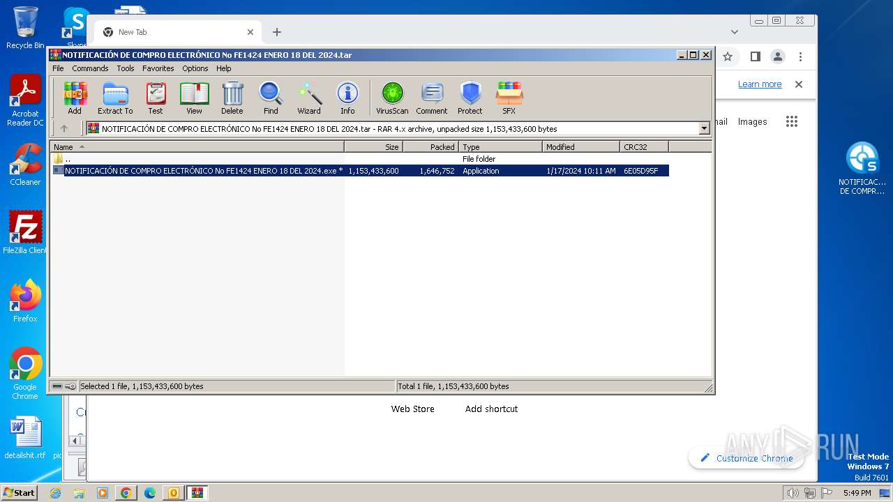Click the 6E05D95F CRC32 value

640,171
